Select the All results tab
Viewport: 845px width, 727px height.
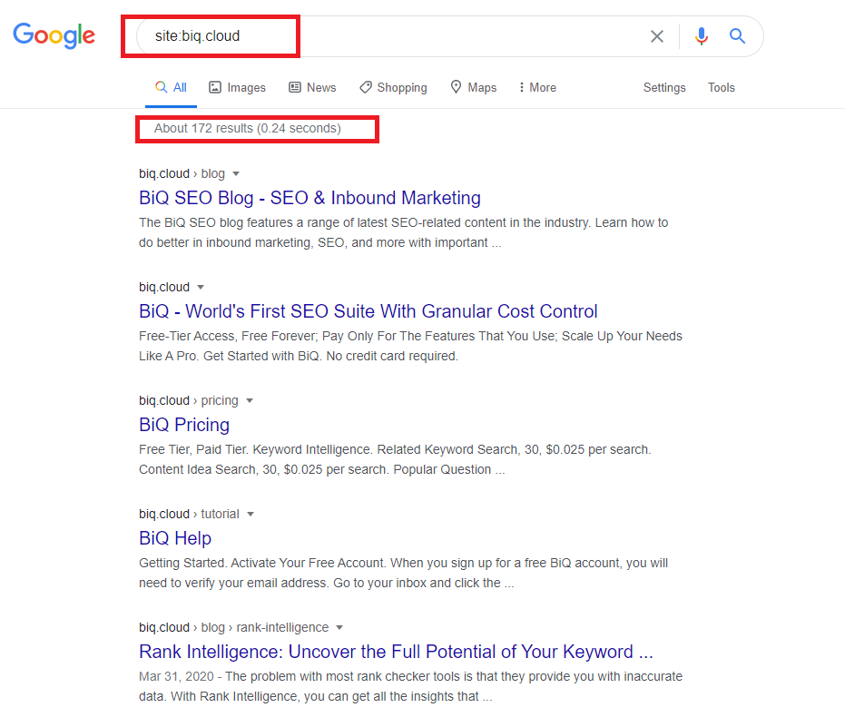(171, 87)
